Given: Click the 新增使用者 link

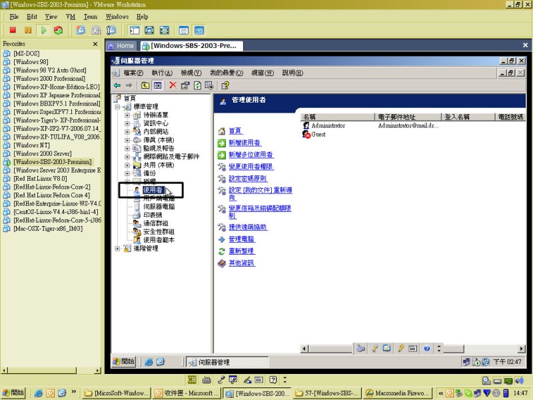Looking at the screenshot, I should (x=245, y=143).
